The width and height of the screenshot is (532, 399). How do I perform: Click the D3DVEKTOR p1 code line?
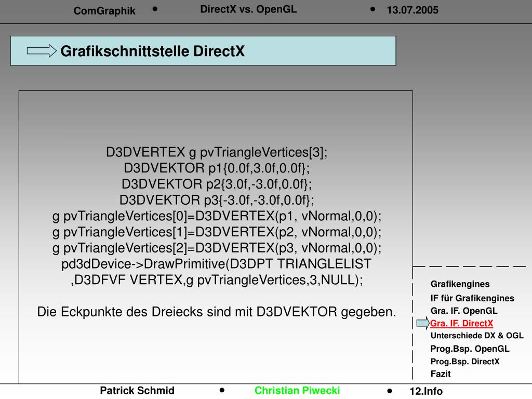217,168
